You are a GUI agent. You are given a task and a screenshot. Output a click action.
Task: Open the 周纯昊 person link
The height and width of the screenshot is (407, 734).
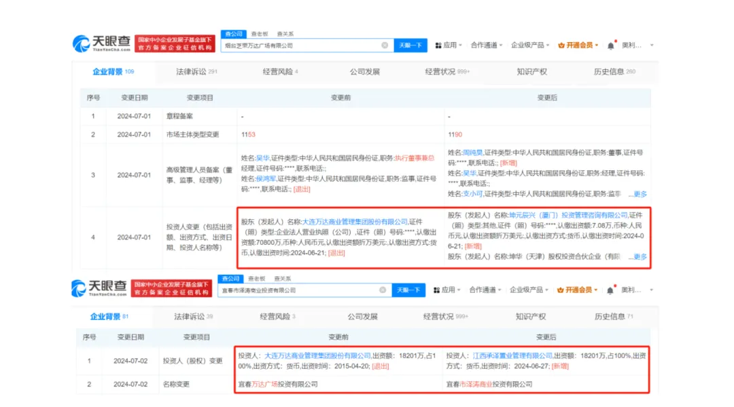tap(472, 153)
